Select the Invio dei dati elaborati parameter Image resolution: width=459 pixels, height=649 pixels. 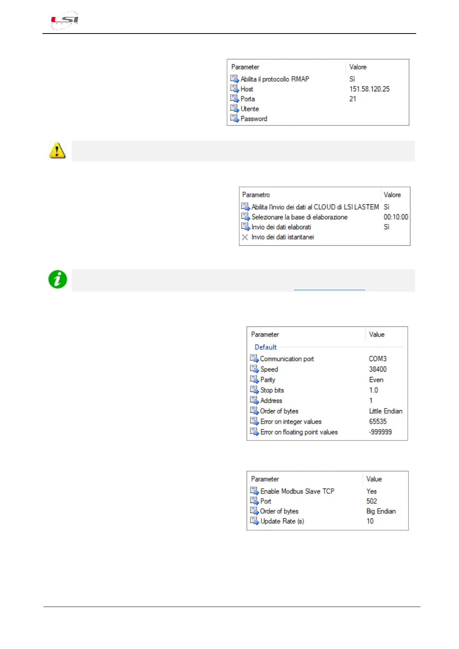coord(281,227)
